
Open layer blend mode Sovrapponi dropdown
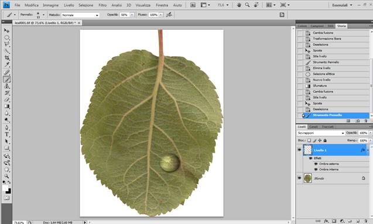click(321, 133)
